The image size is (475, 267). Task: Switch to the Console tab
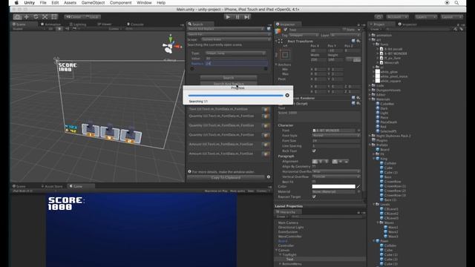[135, 24]
